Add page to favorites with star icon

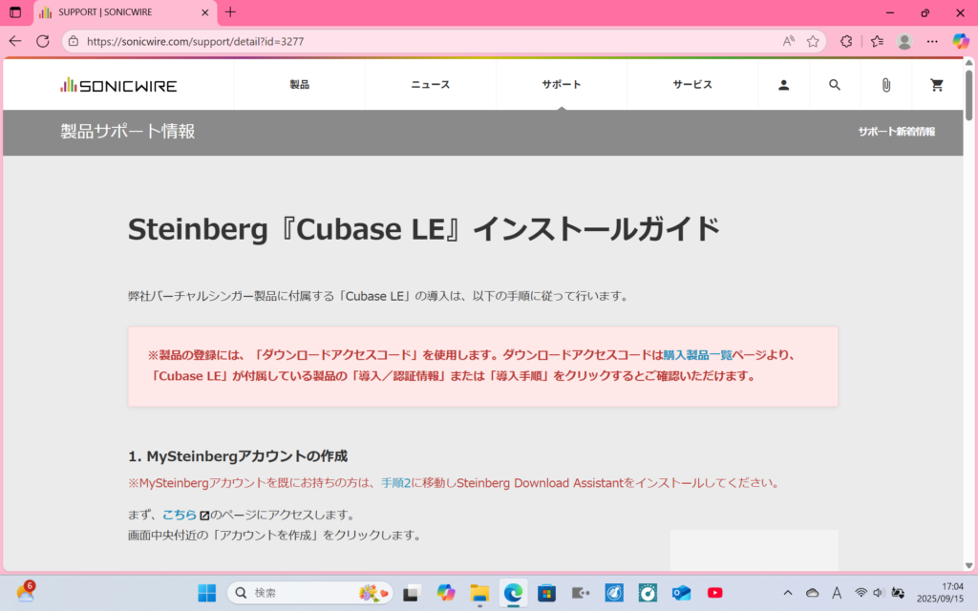pos(813,42)
